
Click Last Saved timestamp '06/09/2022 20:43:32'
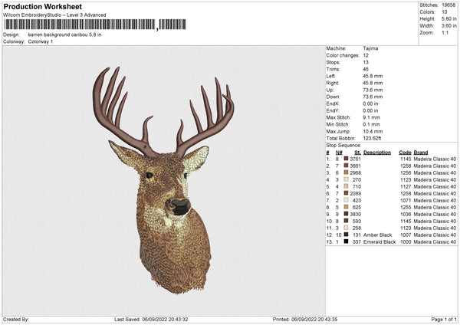click(165, 320)
